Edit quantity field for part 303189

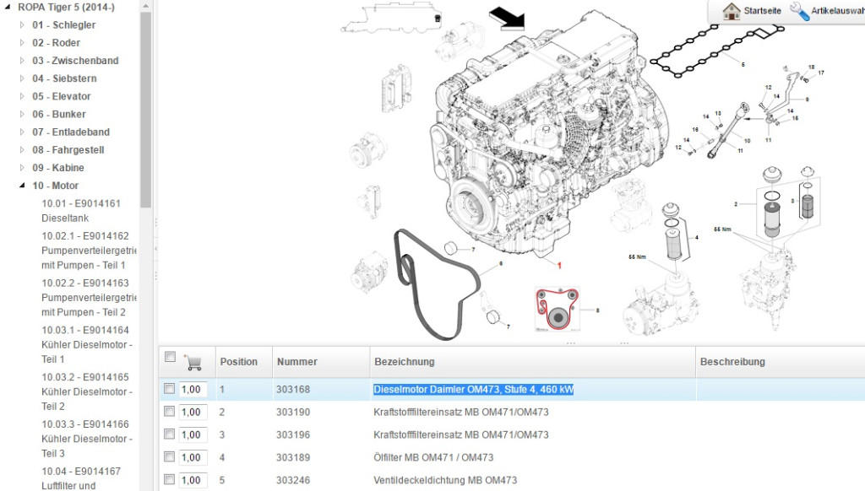click(193, 457)
